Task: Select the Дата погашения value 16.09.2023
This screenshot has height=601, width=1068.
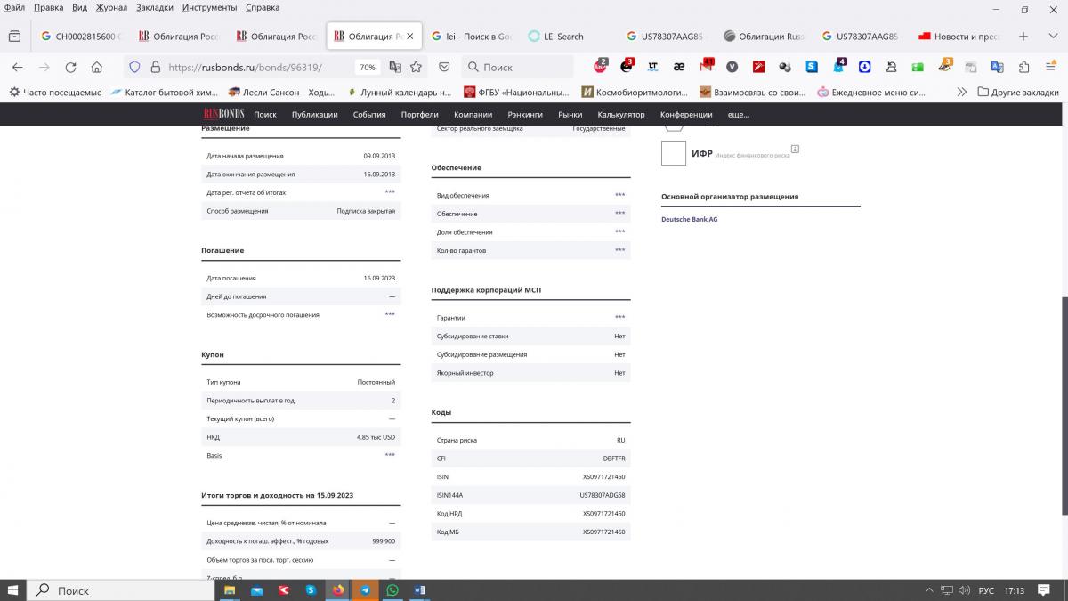Action: 379,278
